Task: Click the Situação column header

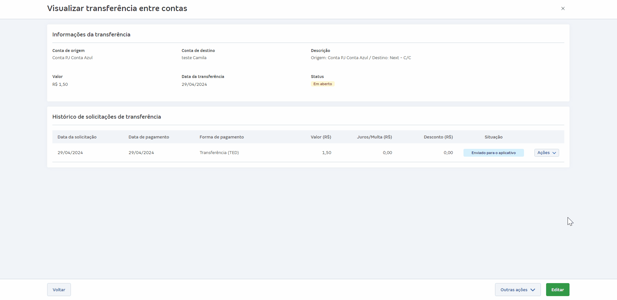Action: point(493,137)
